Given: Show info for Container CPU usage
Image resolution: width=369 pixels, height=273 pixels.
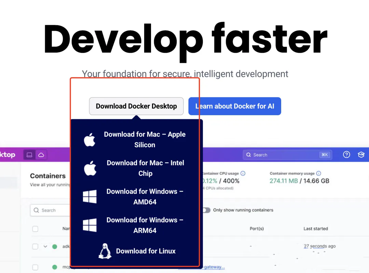Looking at the screenshot, I should click(x=243, y=174).
